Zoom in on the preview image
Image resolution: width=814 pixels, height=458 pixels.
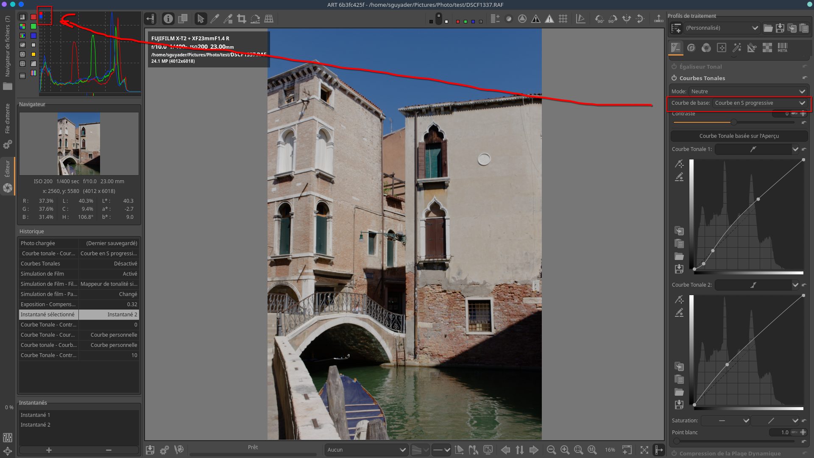tap(565, 450)
